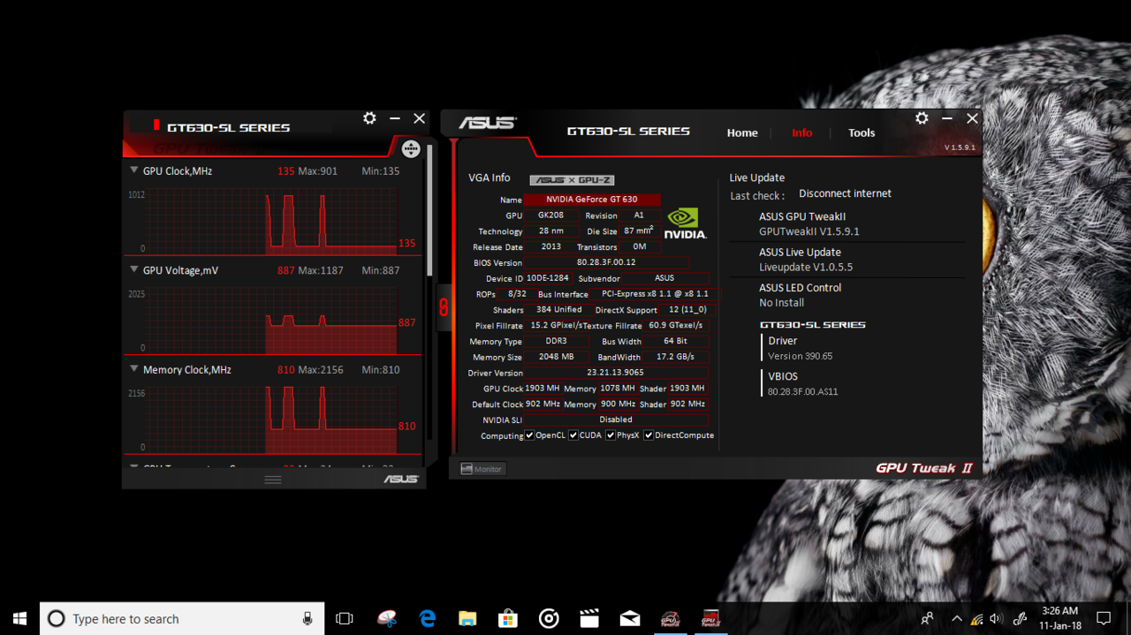
Task: Click the NVIDIA SLI Disabled value
Action: pos(616,420)
